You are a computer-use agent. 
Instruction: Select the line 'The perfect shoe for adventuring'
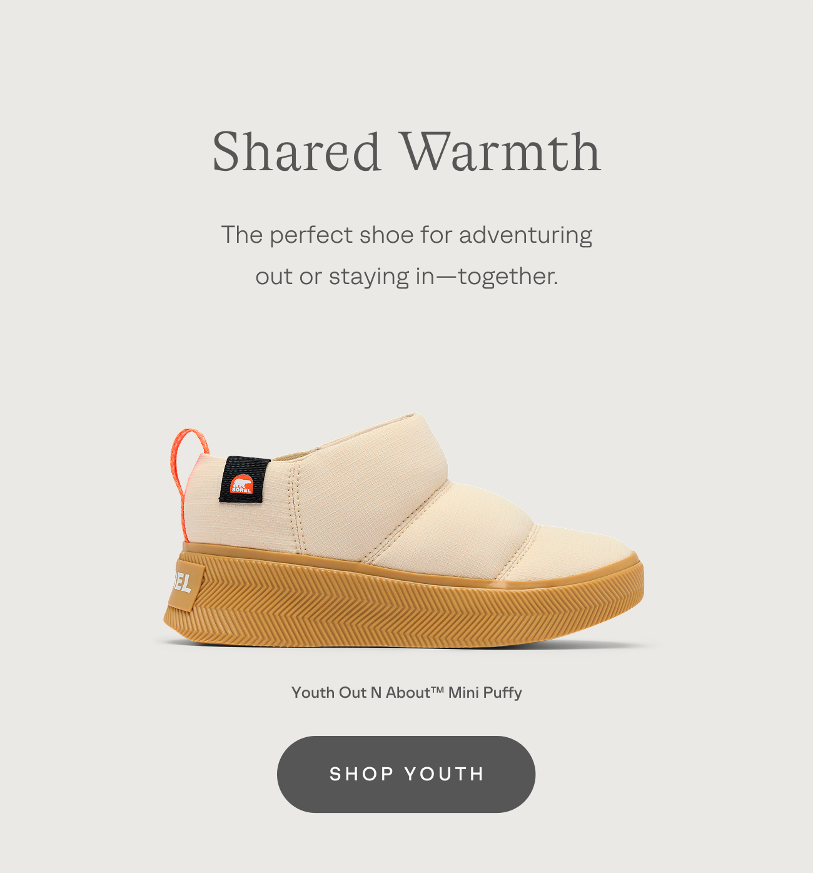tap(406, 235)
